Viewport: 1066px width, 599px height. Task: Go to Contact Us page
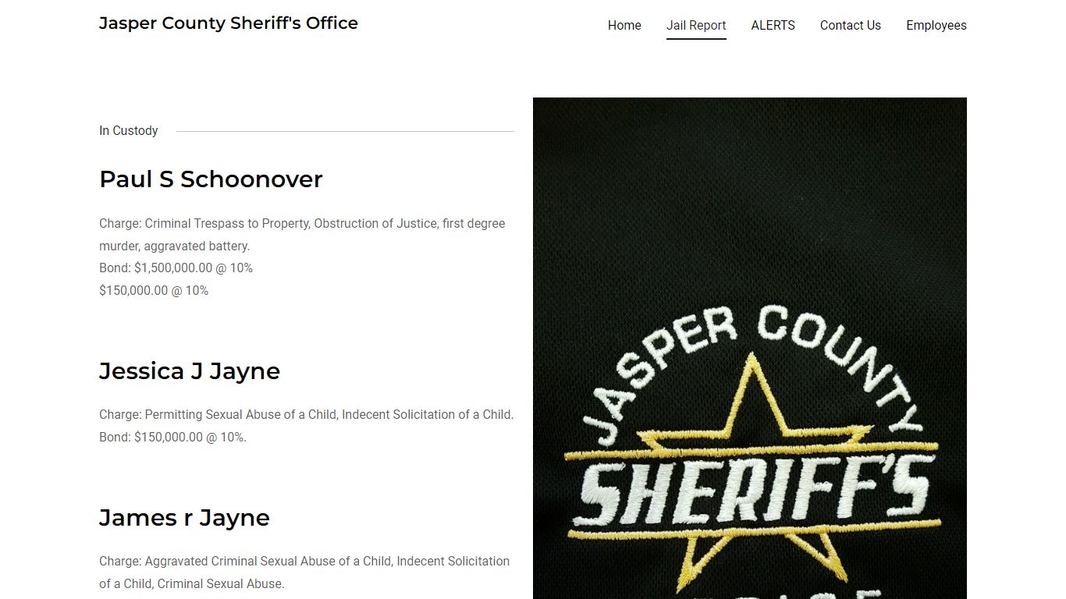(x=851, y=25)
